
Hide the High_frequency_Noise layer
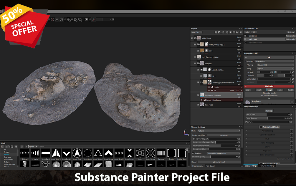(195, 57)
